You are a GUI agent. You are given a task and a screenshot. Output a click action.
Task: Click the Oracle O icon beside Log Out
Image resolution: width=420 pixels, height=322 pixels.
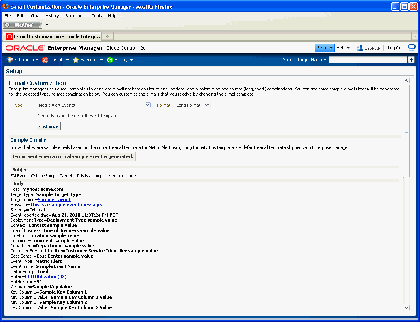411,47
